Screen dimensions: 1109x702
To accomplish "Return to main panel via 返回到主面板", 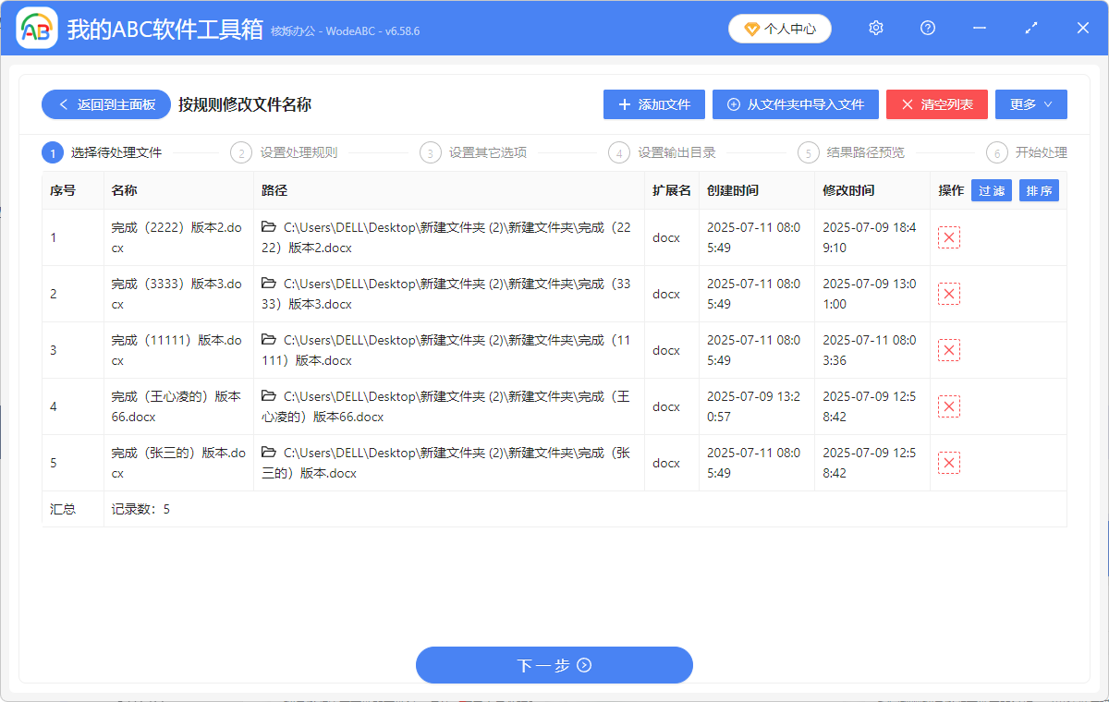I will [x=105, y=103].
